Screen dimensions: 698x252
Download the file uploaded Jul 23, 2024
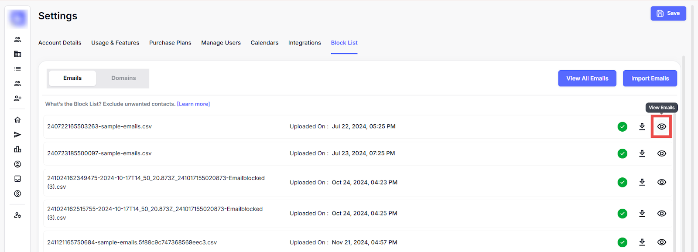(642, 153)
